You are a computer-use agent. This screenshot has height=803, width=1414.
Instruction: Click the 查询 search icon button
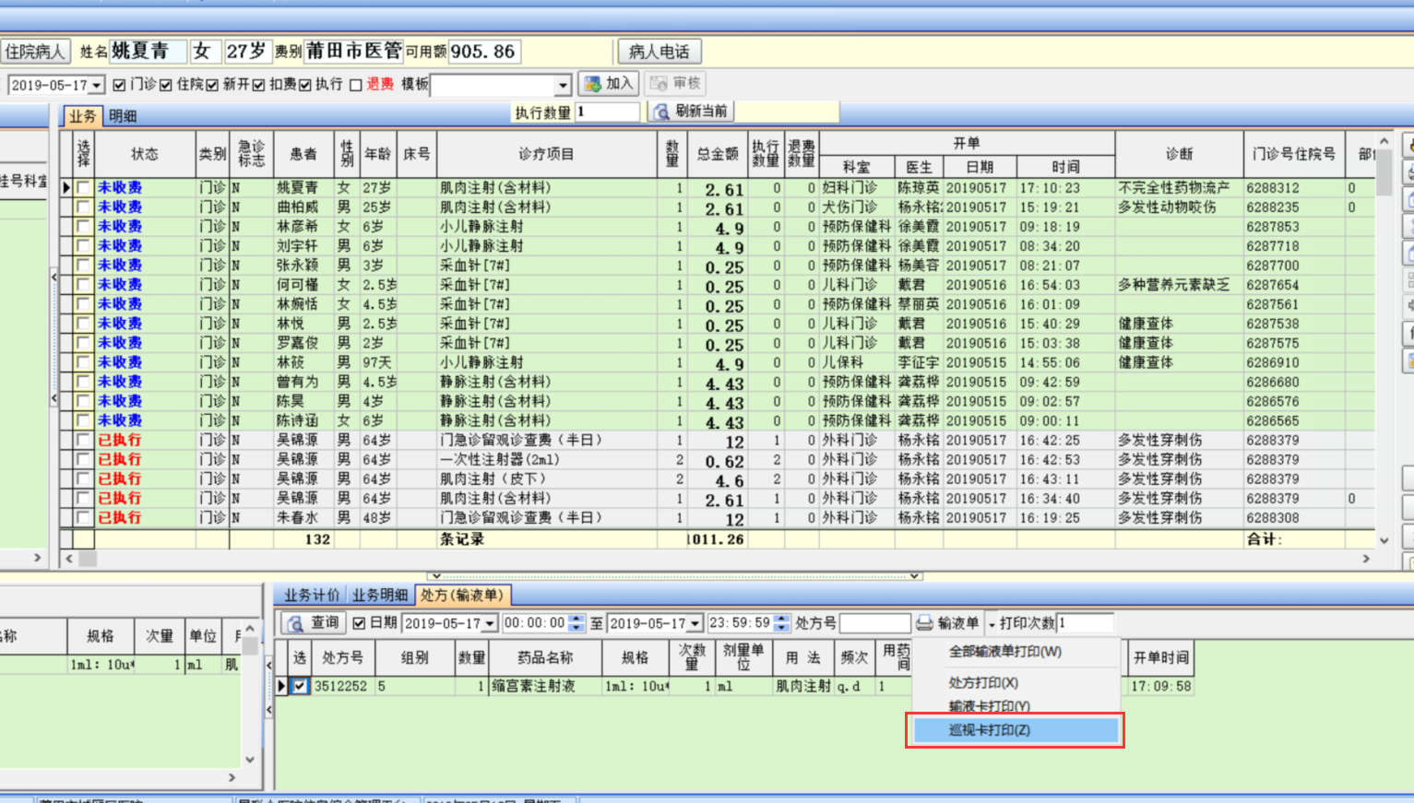tap(296, 623)
